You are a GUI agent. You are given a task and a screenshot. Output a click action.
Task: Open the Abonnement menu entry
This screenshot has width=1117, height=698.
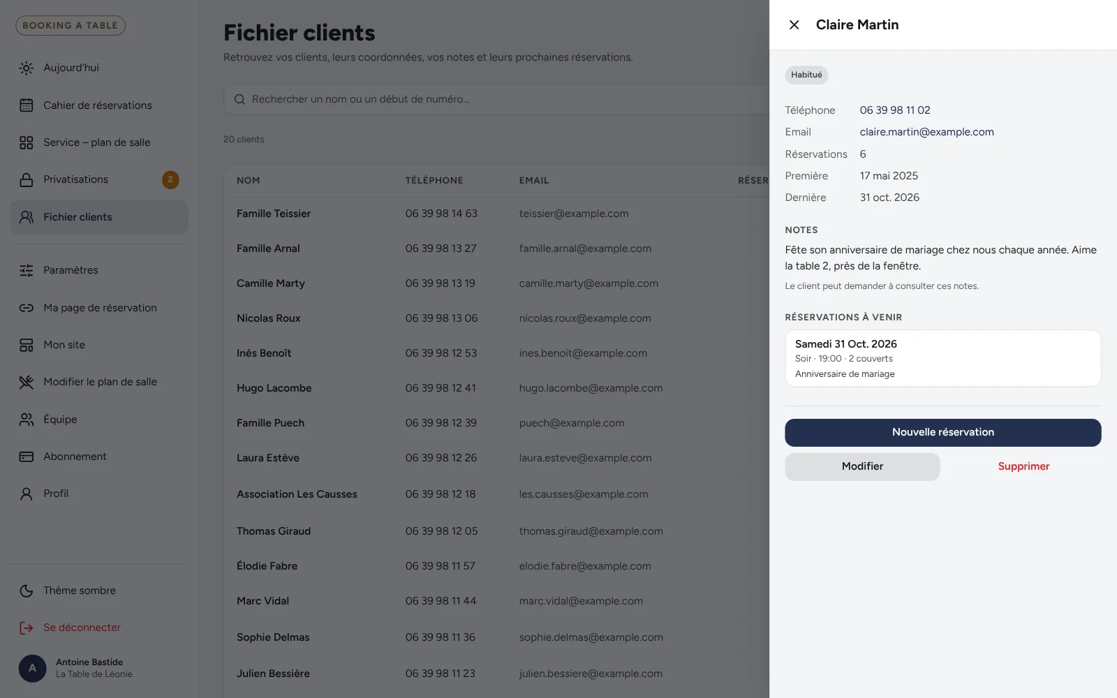(99, 456)
